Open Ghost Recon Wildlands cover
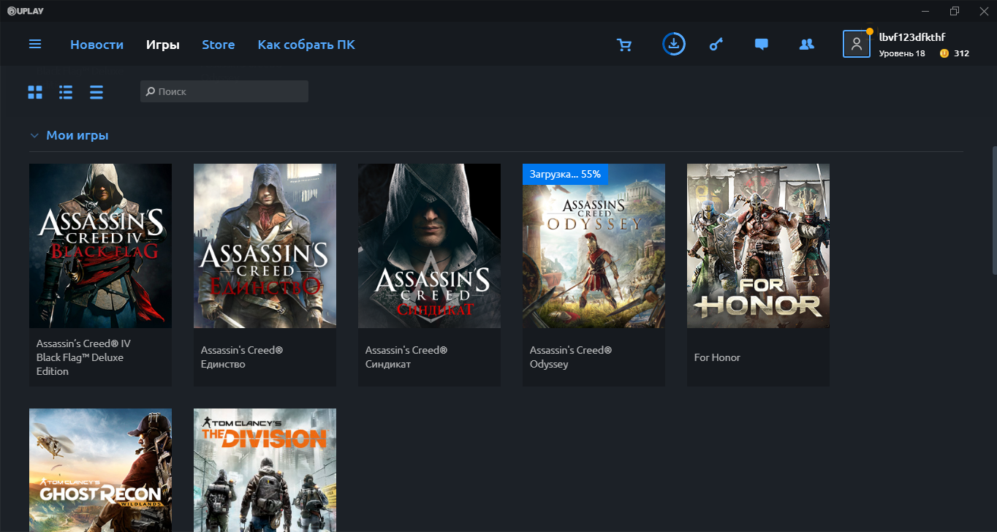This screenshot has height=532, width=997. (x=100, y=470)
